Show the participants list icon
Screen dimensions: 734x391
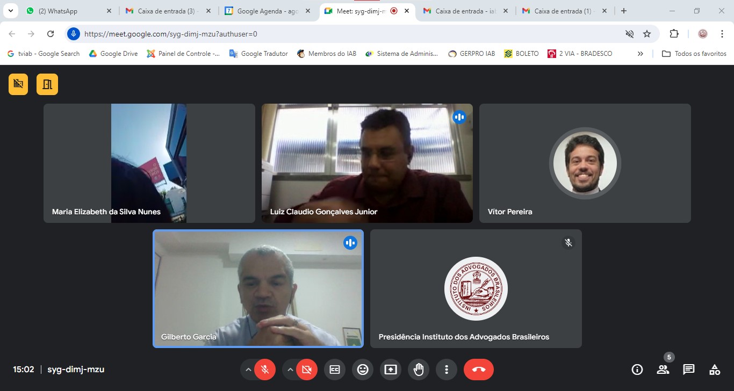(x=663, y=370)
